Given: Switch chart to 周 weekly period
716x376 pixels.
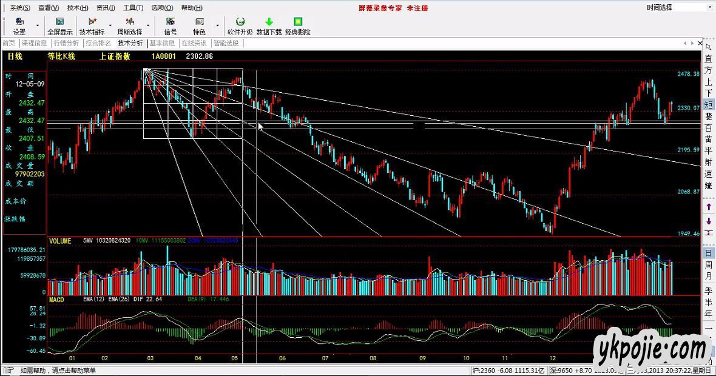Looking at the screenshot, I should 708,264.
